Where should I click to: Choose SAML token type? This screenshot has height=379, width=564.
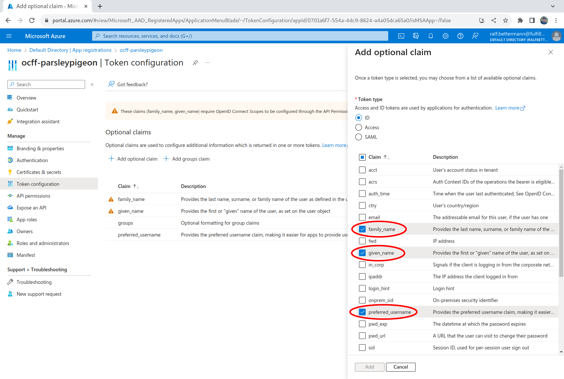(x=359, y=137)
